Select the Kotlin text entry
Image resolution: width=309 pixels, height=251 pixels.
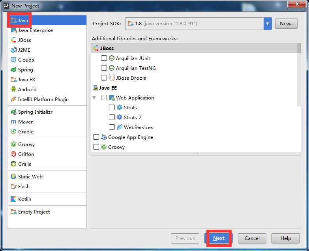pyautogui.click(x=24, y=199)
